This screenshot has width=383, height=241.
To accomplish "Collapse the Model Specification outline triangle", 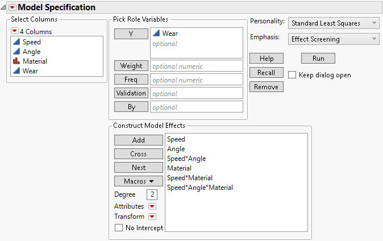I will tap(5, 7).
